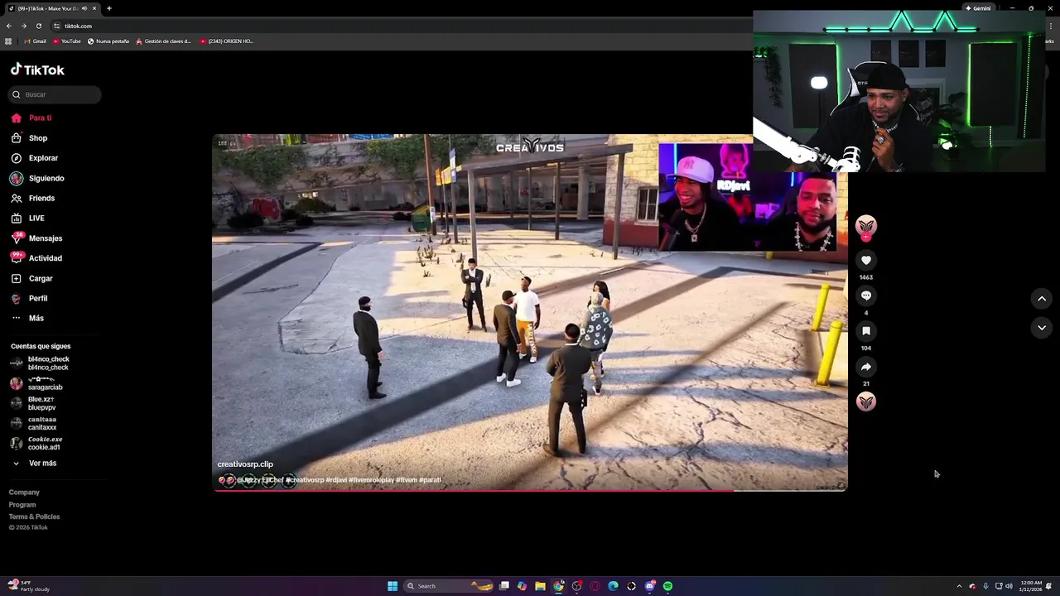Image resolution: width=1060 pixels, height=596 pixels.
Task: Open Mensajes inbox
Action: (36, 238)
